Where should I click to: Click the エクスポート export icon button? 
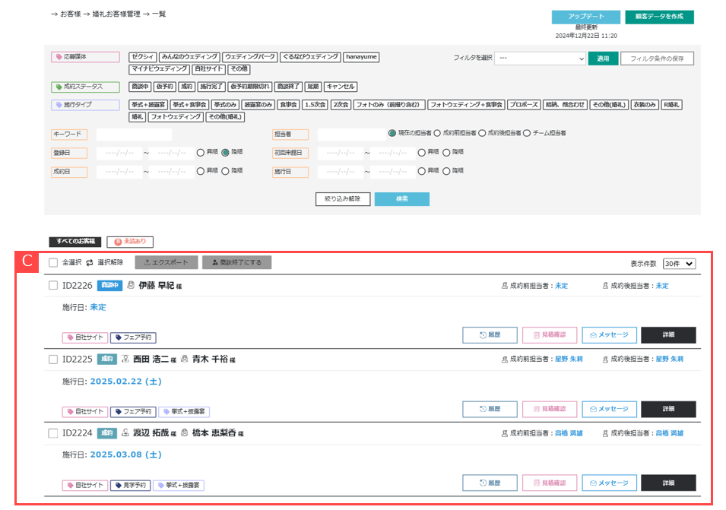click(166, 262)
